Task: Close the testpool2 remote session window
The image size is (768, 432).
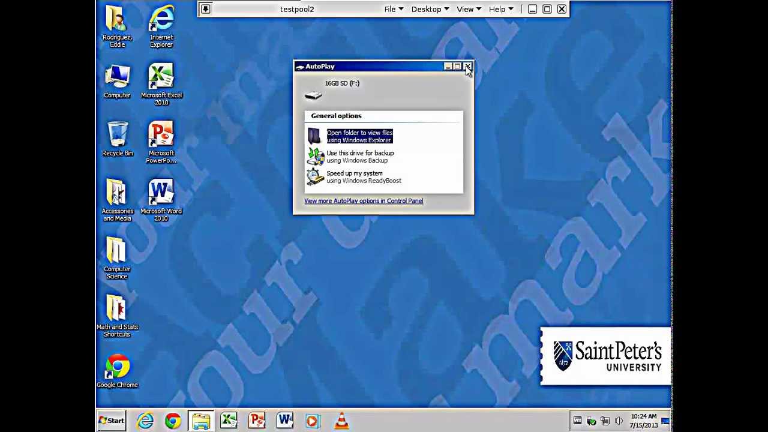Action: (562, 9)
